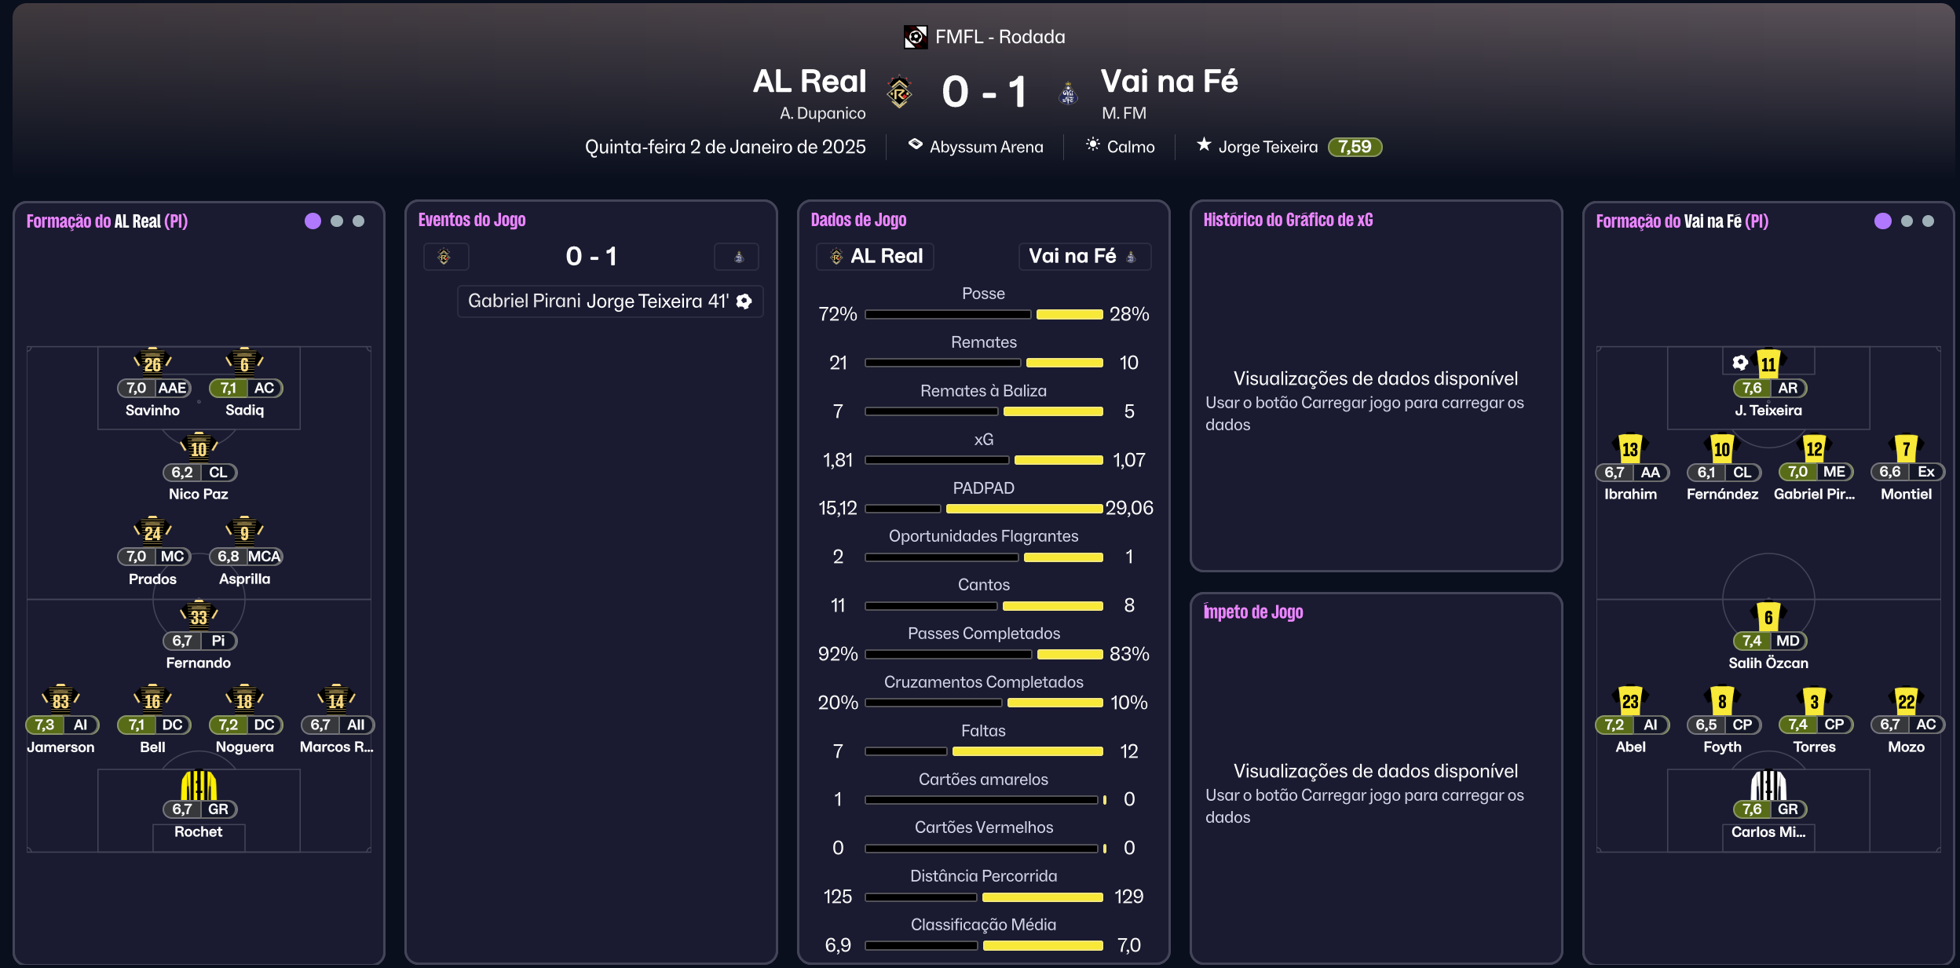The width and height of the screenshot is (1960, 968).
Task: Click the Vai na Fé club crest in header
Action: pyautogui.click(x=1067, y=93)
